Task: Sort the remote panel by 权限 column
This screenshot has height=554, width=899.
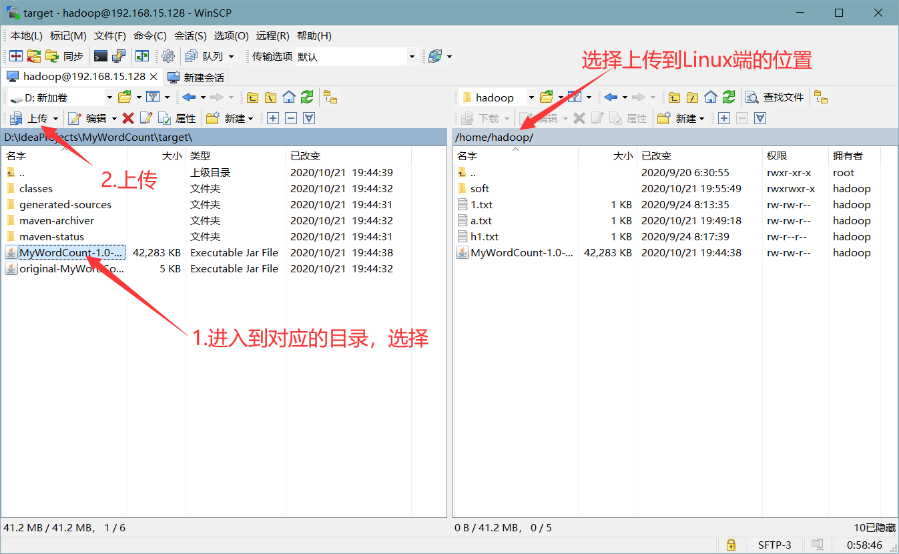Action: [777, 156]
